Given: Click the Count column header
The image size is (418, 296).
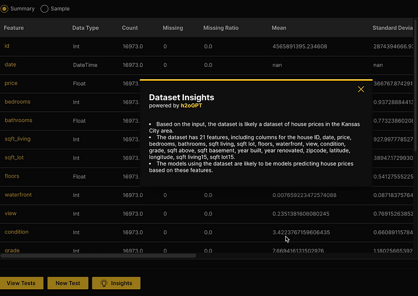Looking at the screenshot, I should point(130,28).
